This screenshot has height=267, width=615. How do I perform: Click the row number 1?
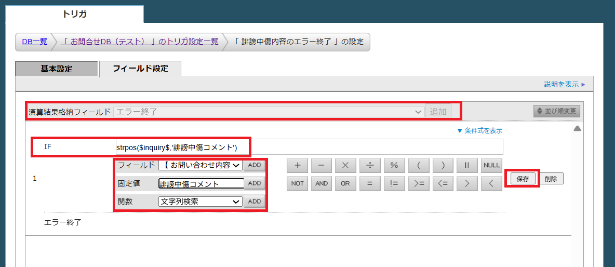click(x=34, y=178)
